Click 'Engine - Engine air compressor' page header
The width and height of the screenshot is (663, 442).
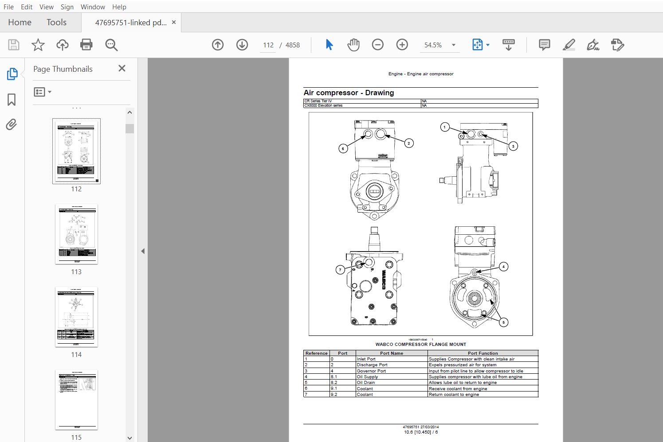[421, 74]
